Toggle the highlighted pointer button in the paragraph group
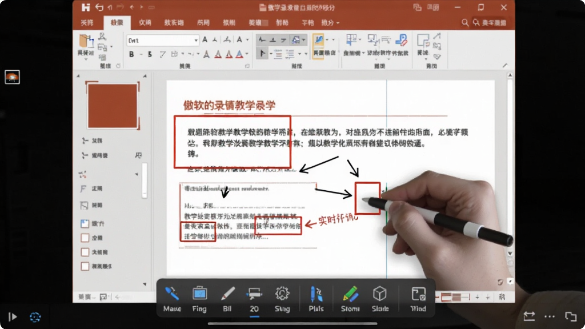 tap(262, 54)
